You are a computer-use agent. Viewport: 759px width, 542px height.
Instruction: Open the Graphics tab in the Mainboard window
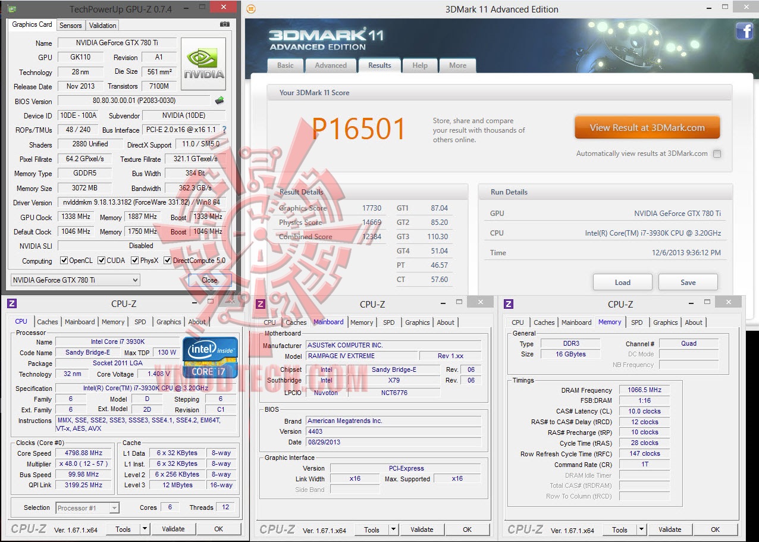418,322
